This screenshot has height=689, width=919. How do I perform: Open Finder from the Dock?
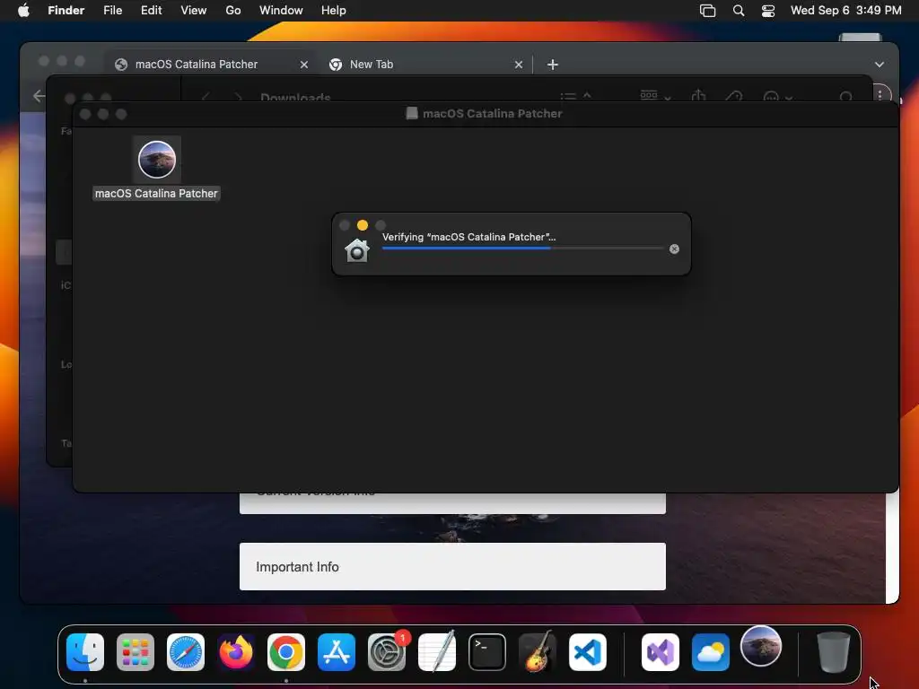coord(85,651)
